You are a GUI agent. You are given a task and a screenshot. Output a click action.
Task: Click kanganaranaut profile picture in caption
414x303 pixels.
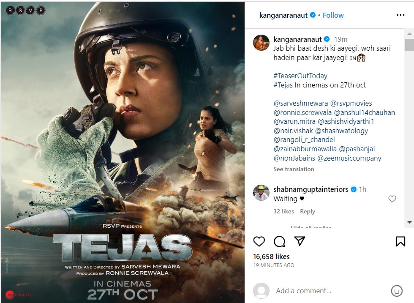click(261, 43)
